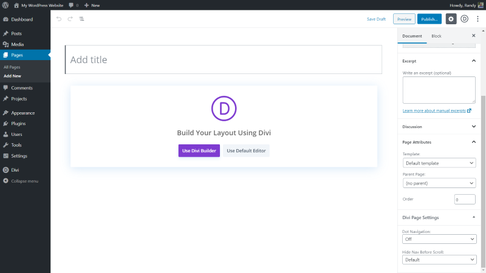This screenshot has height=273, width=486.
Task: Click the Divi circle icon in toolbar
Action: point(464,19)
